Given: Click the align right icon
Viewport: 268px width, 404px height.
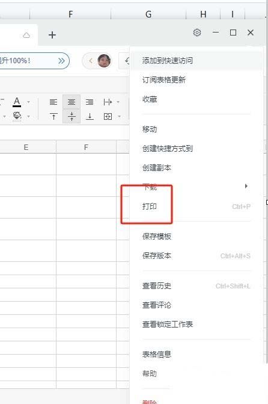Looking at the screenshot, I should 90,102.
